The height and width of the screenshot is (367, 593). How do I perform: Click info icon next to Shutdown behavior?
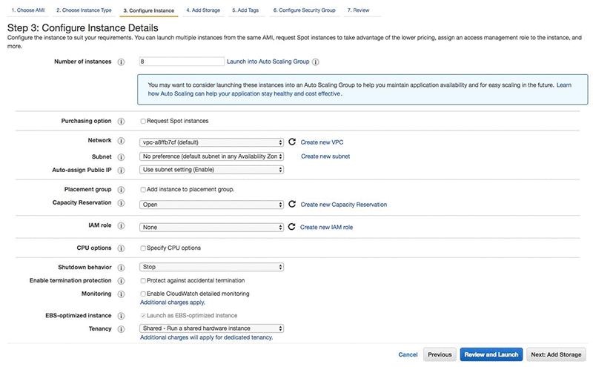pyautogui.click(x=121, y=267)
